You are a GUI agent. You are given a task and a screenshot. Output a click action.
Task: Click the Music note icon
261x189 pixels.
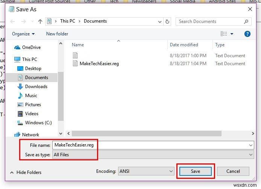20,96
